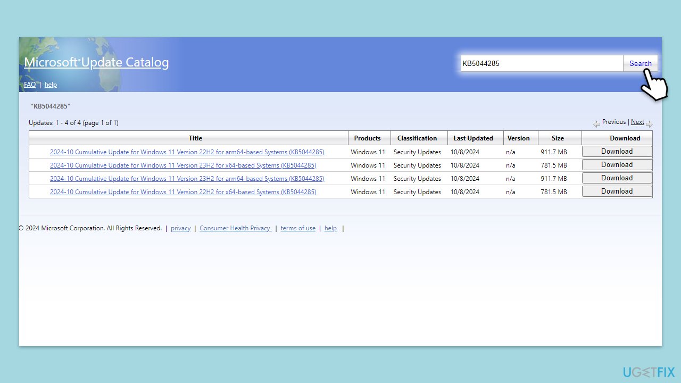Click the copyright 2024 Microsoft Corporation text

tap(90, 228)
